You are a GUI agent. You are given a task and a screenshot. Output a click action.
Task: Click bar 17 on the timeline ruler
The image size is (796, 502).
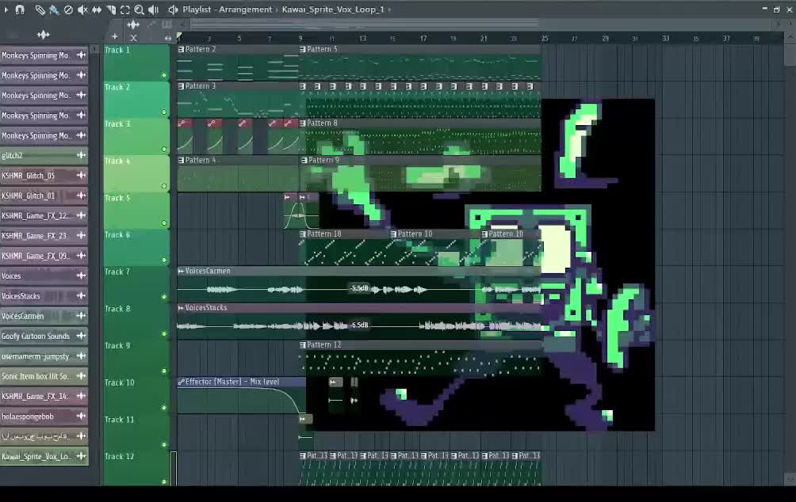pos(423,39)
